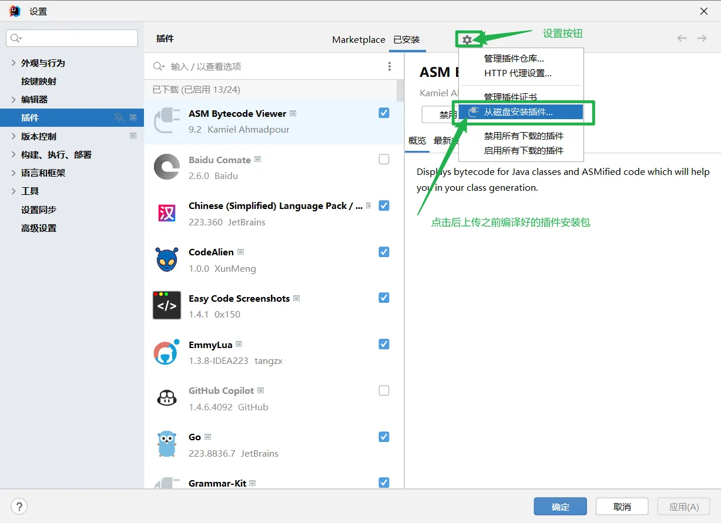The width and height of the screenshot is (721, 523).
Task: Select the Baidu Comate plugin name
Action: 219,160
